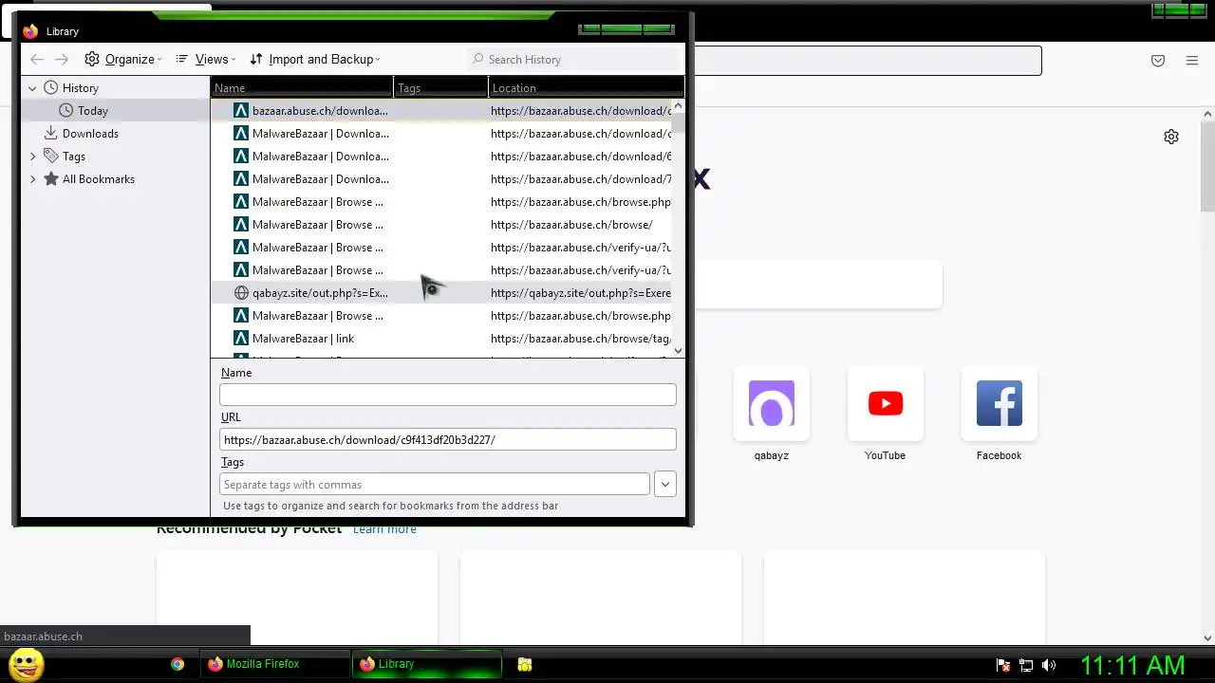Image resolution: width=1215 pixels, height=683 pixels.
Task: Click the Name input field
Action: coord(448,395)
